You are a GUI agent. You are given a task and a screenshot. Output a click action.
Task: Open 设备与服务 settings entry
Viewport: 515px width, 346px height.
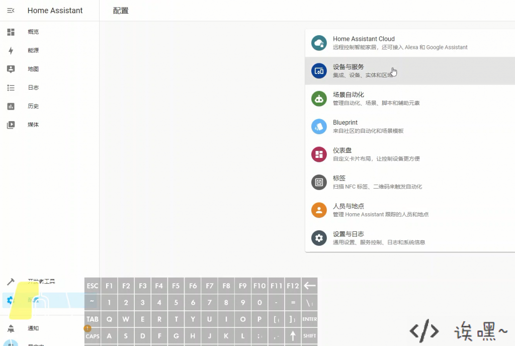(x=410, y=71)
